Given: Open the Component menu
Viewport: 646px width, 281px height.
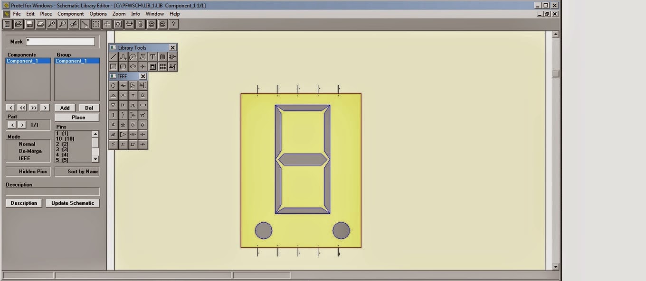Looking at the screenshot, I should tap(71, 14).
